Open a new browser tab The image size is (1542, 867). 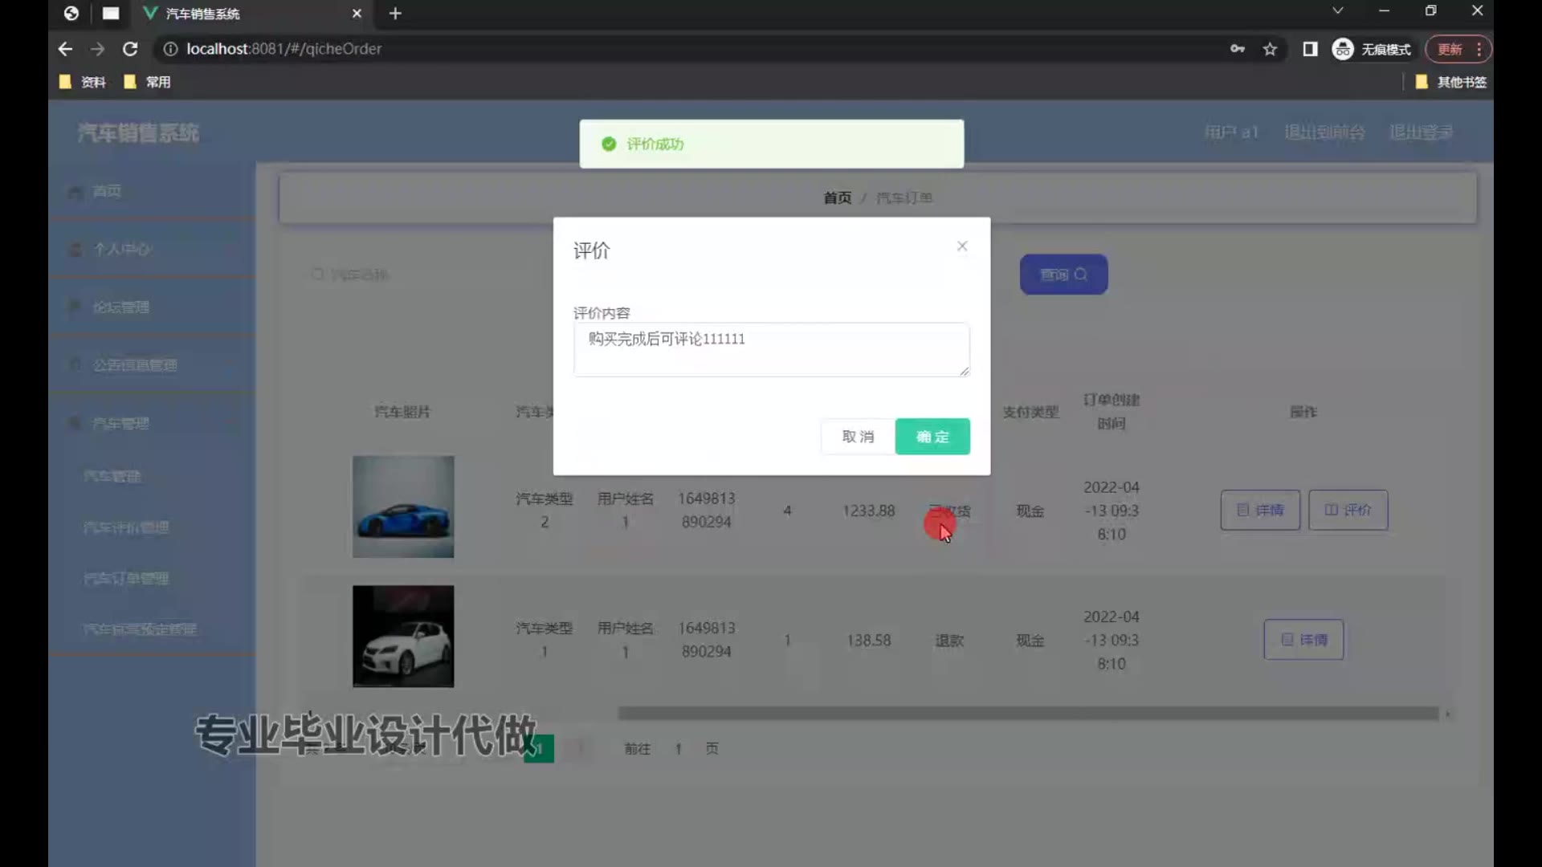[395, 14]
